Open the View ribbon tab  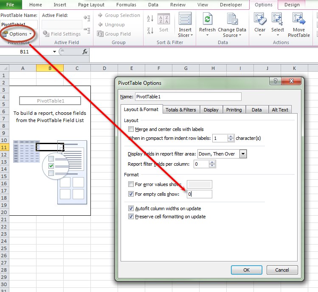pyautogui.click(x=203, y=5)
